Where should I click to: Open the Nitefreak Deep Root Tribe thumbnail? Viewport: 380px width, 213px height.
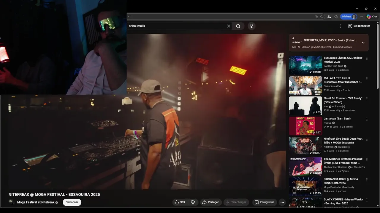pyautogui.click(x=305, y=146)
